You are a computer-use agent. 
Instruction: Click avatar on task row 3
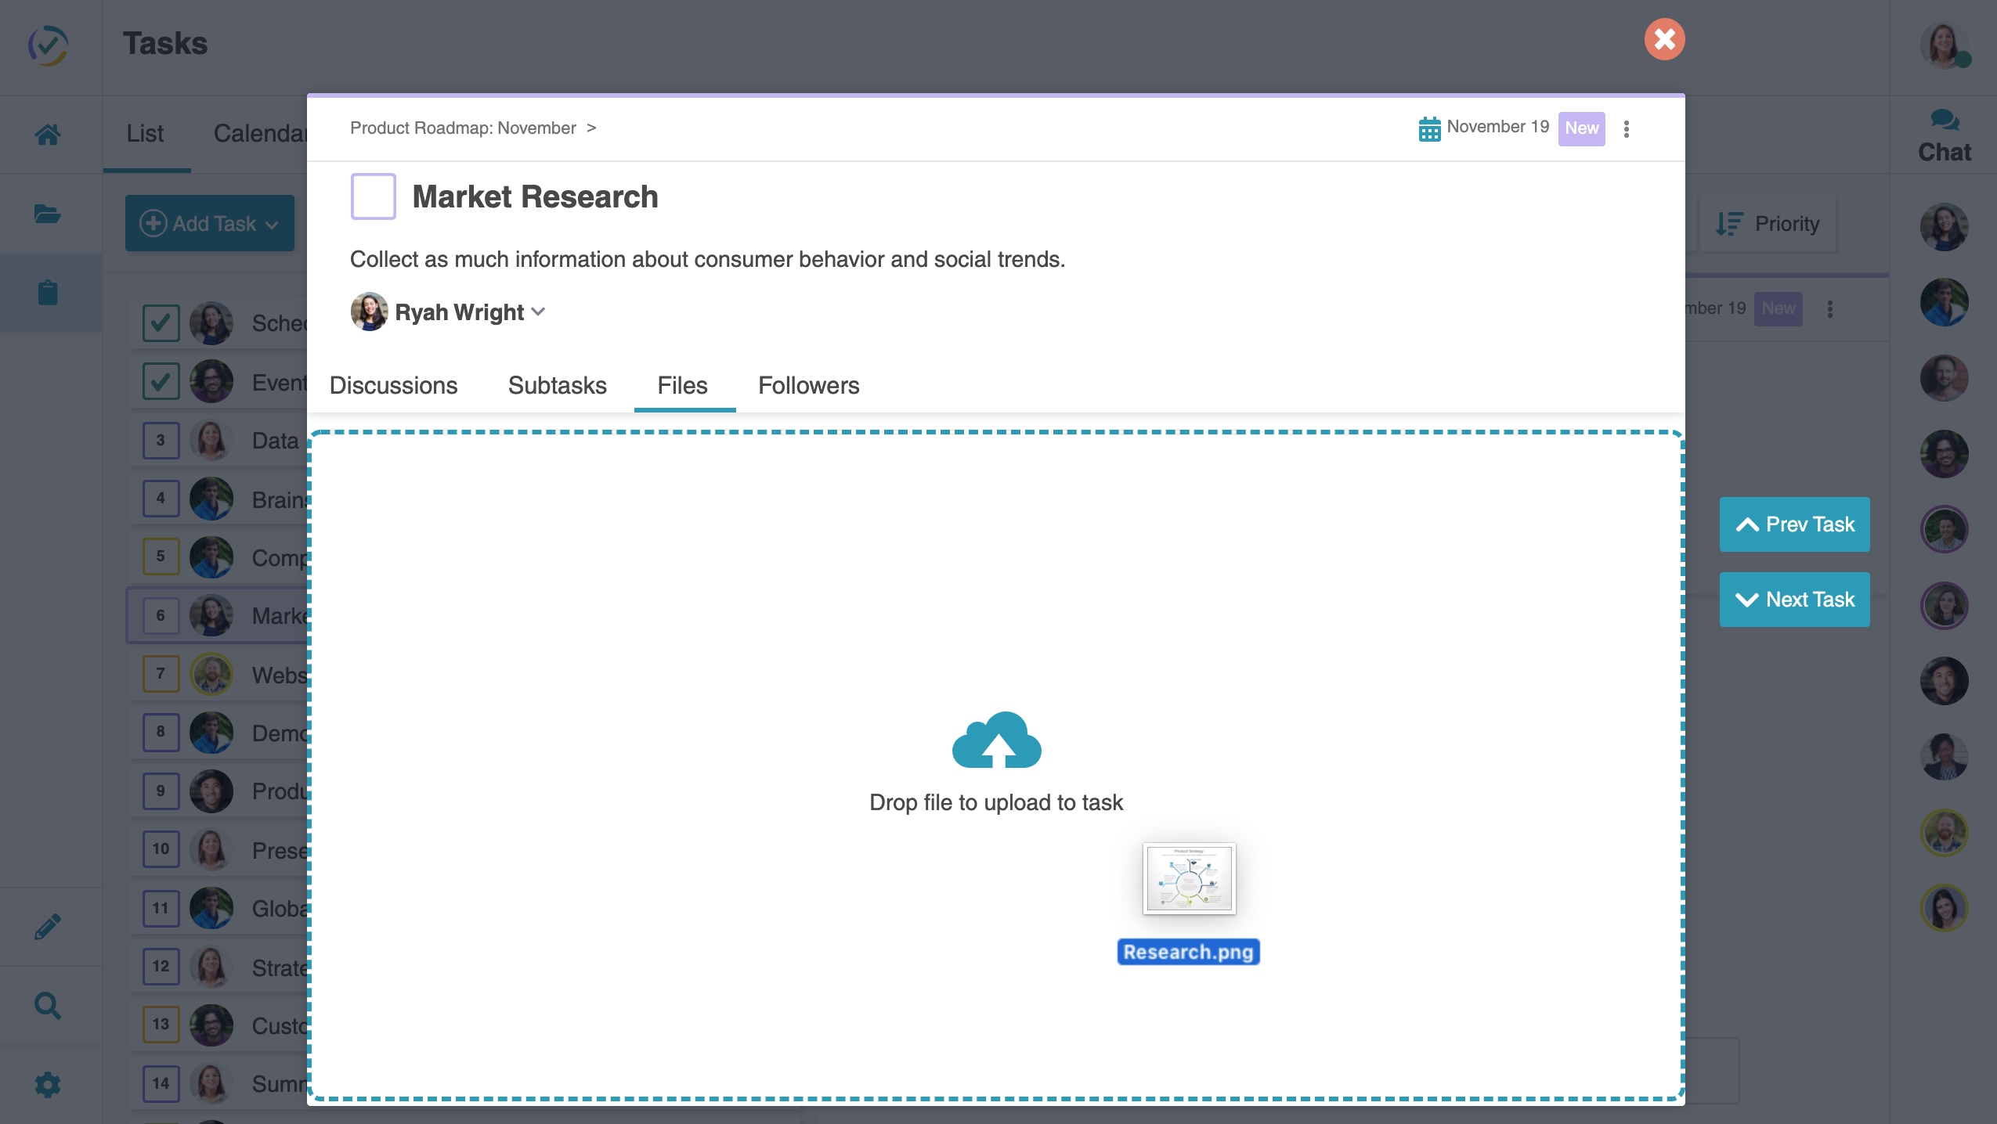tap(211, 441)
